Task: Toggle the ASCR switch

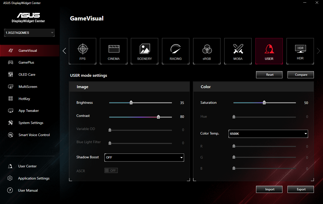Action: pyautogui.click(x=111, y=170)
